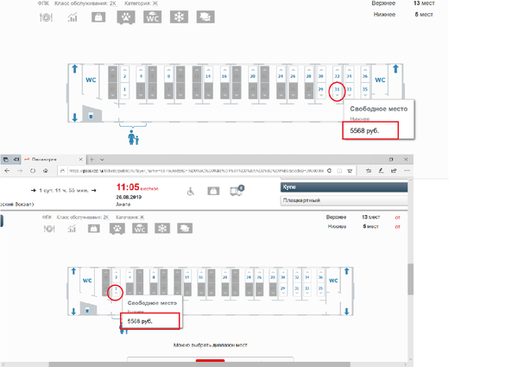The width and height of the screenshot is (518, 367).
Task: Click WC icon in browser services row
Action: coord(140,229)
